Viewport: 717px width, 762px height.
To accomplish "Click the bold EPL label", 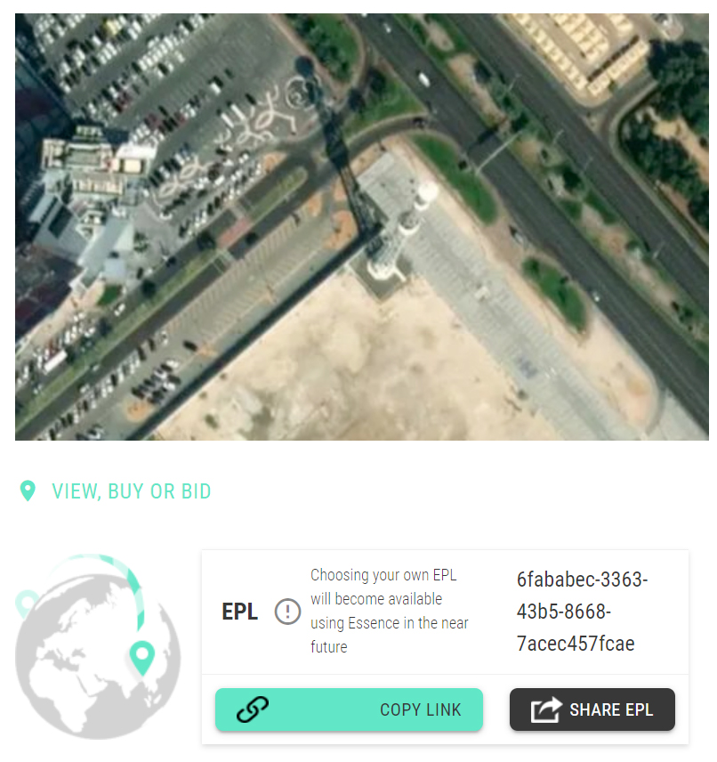I will coord(239,612).
